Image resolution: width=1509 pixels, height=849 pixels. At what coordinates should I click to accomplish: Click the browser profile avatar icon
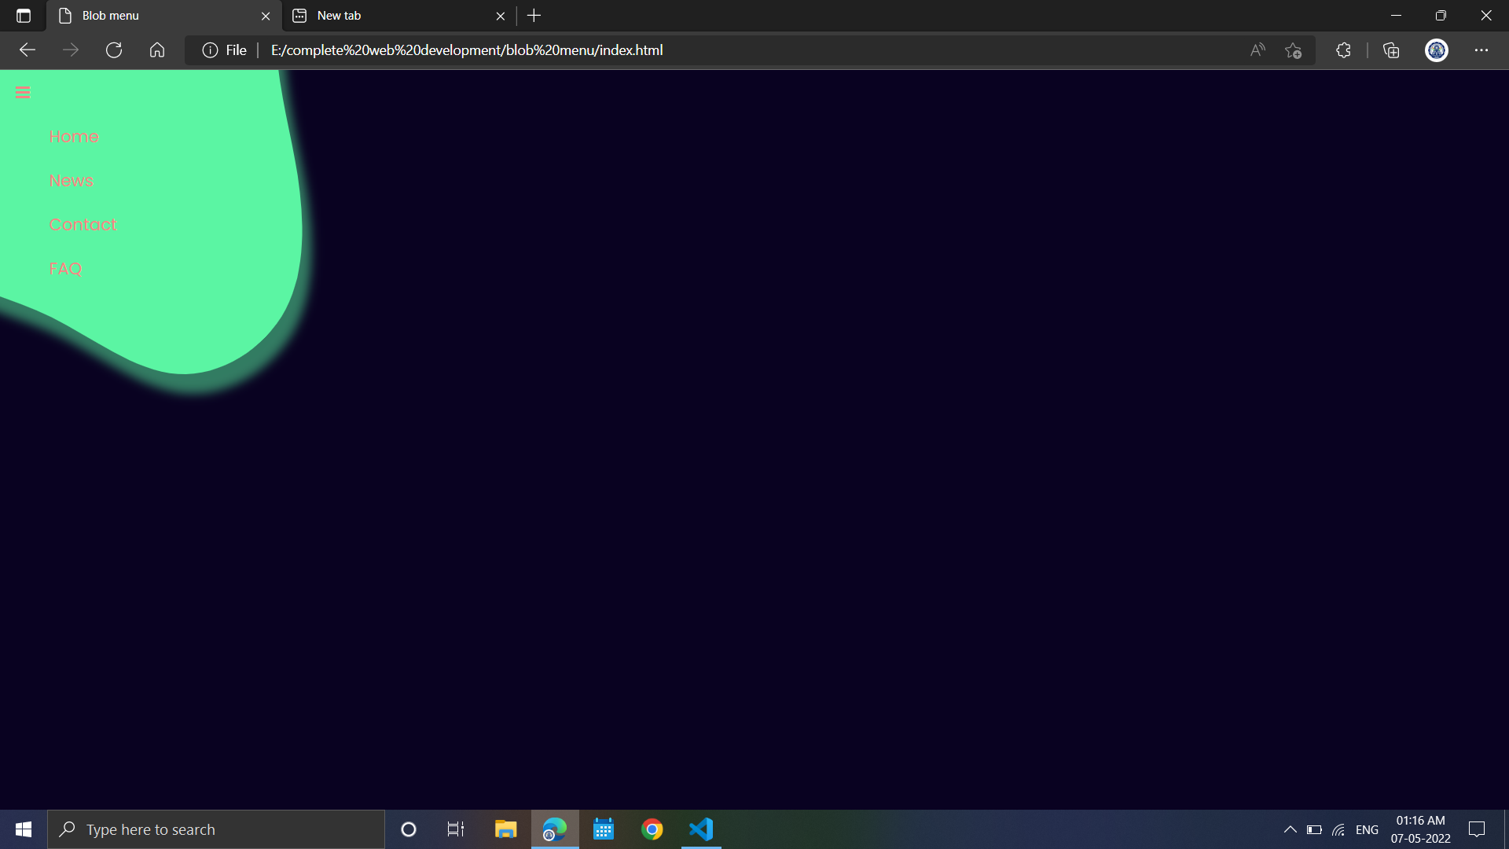(x=1437, y=50)
